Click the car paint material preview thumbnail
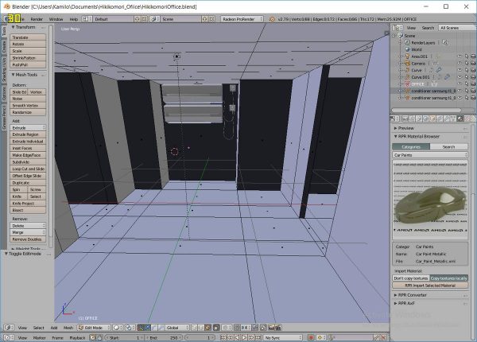This screenshot has height=342, width=477. click(430, 199)
